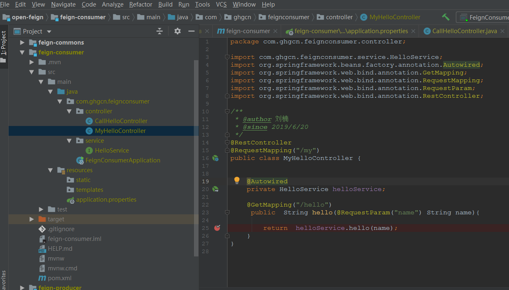Open the VCS menu

221,4
